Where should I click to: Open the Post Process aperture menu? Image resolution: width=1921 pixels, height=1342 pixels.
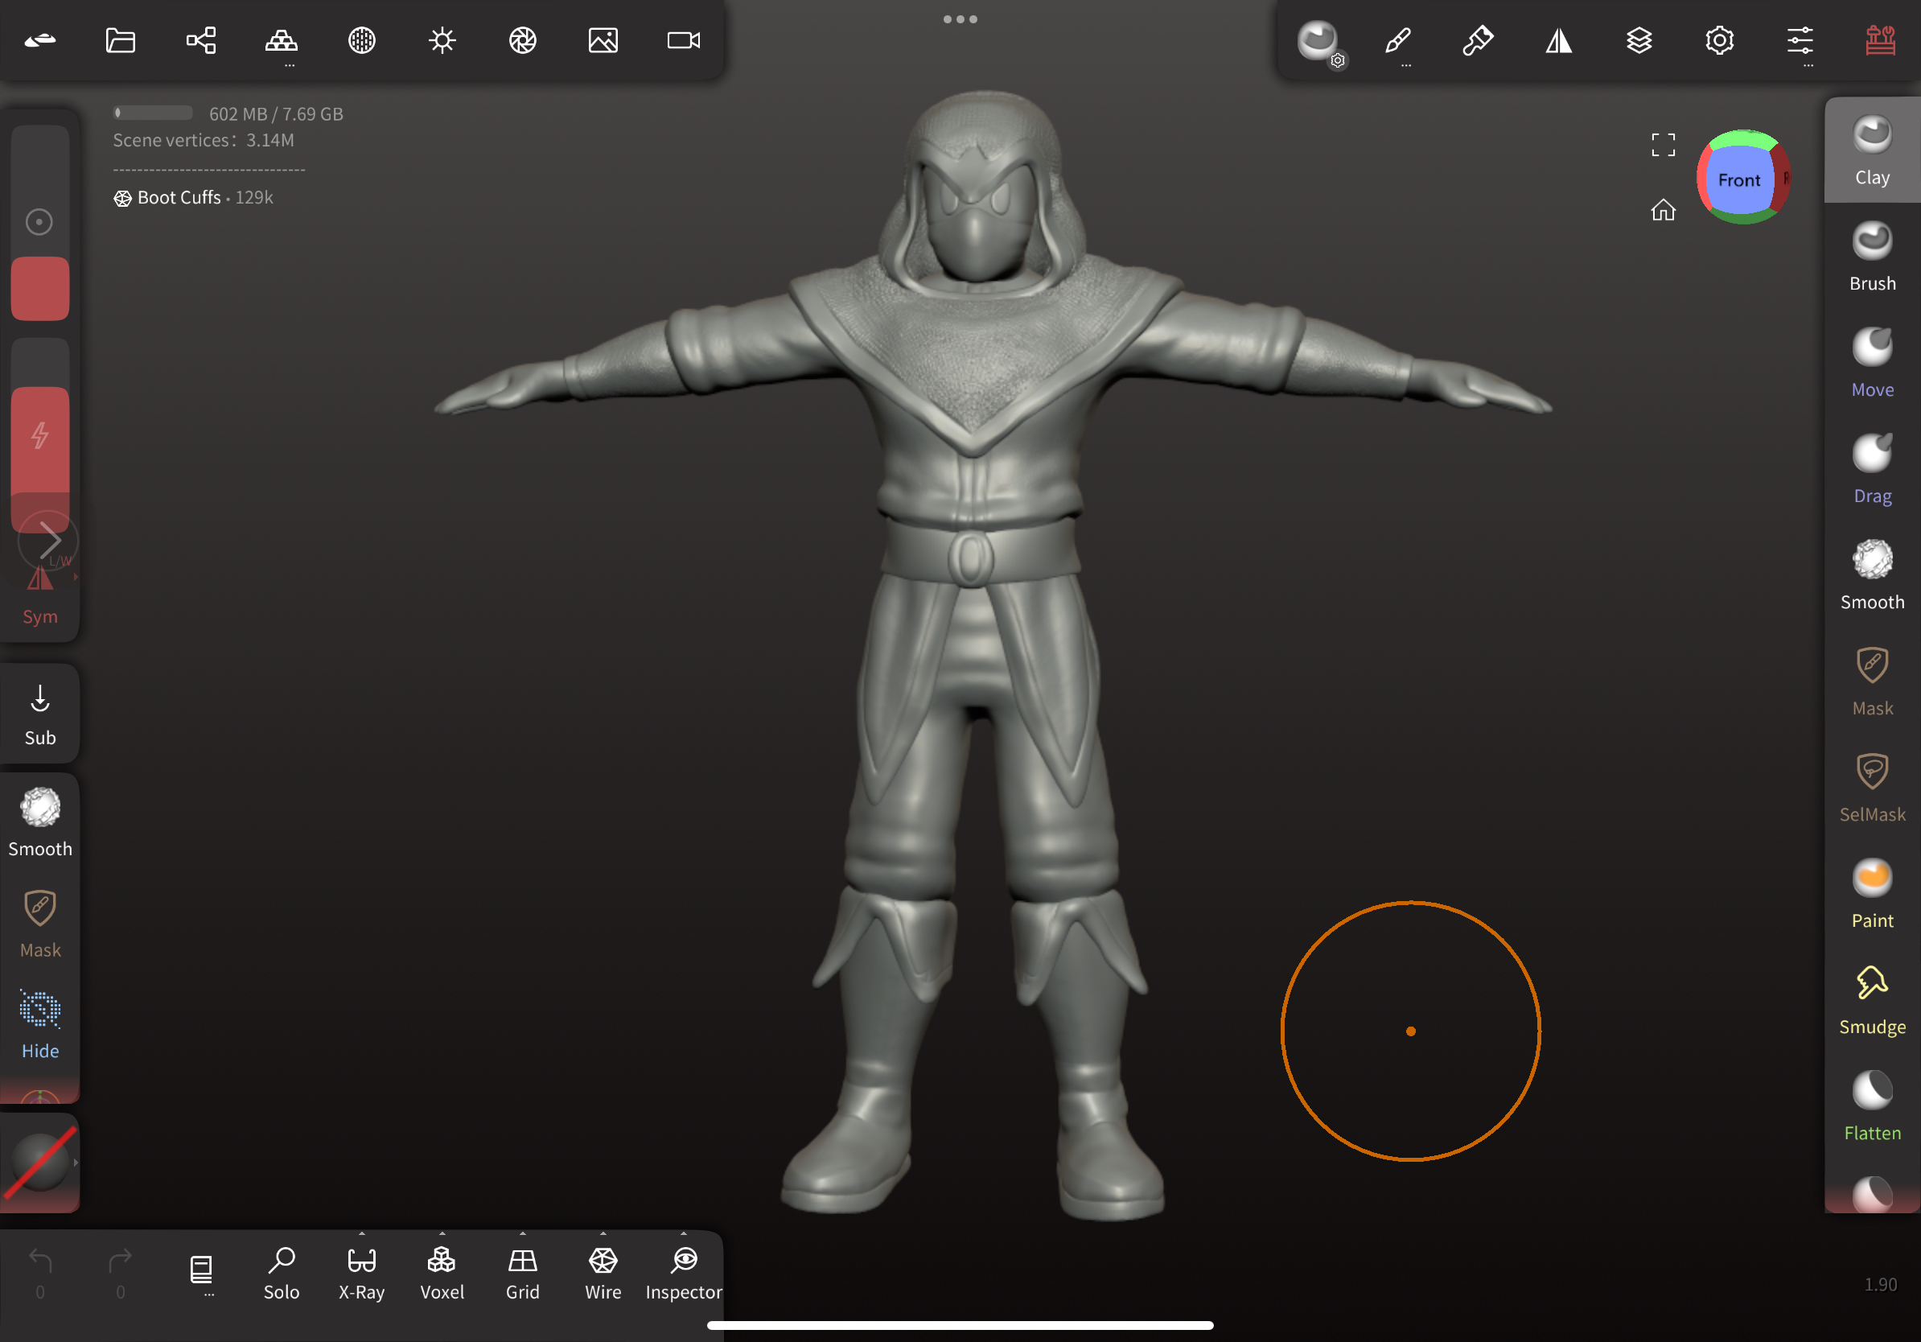click(522, 40)
